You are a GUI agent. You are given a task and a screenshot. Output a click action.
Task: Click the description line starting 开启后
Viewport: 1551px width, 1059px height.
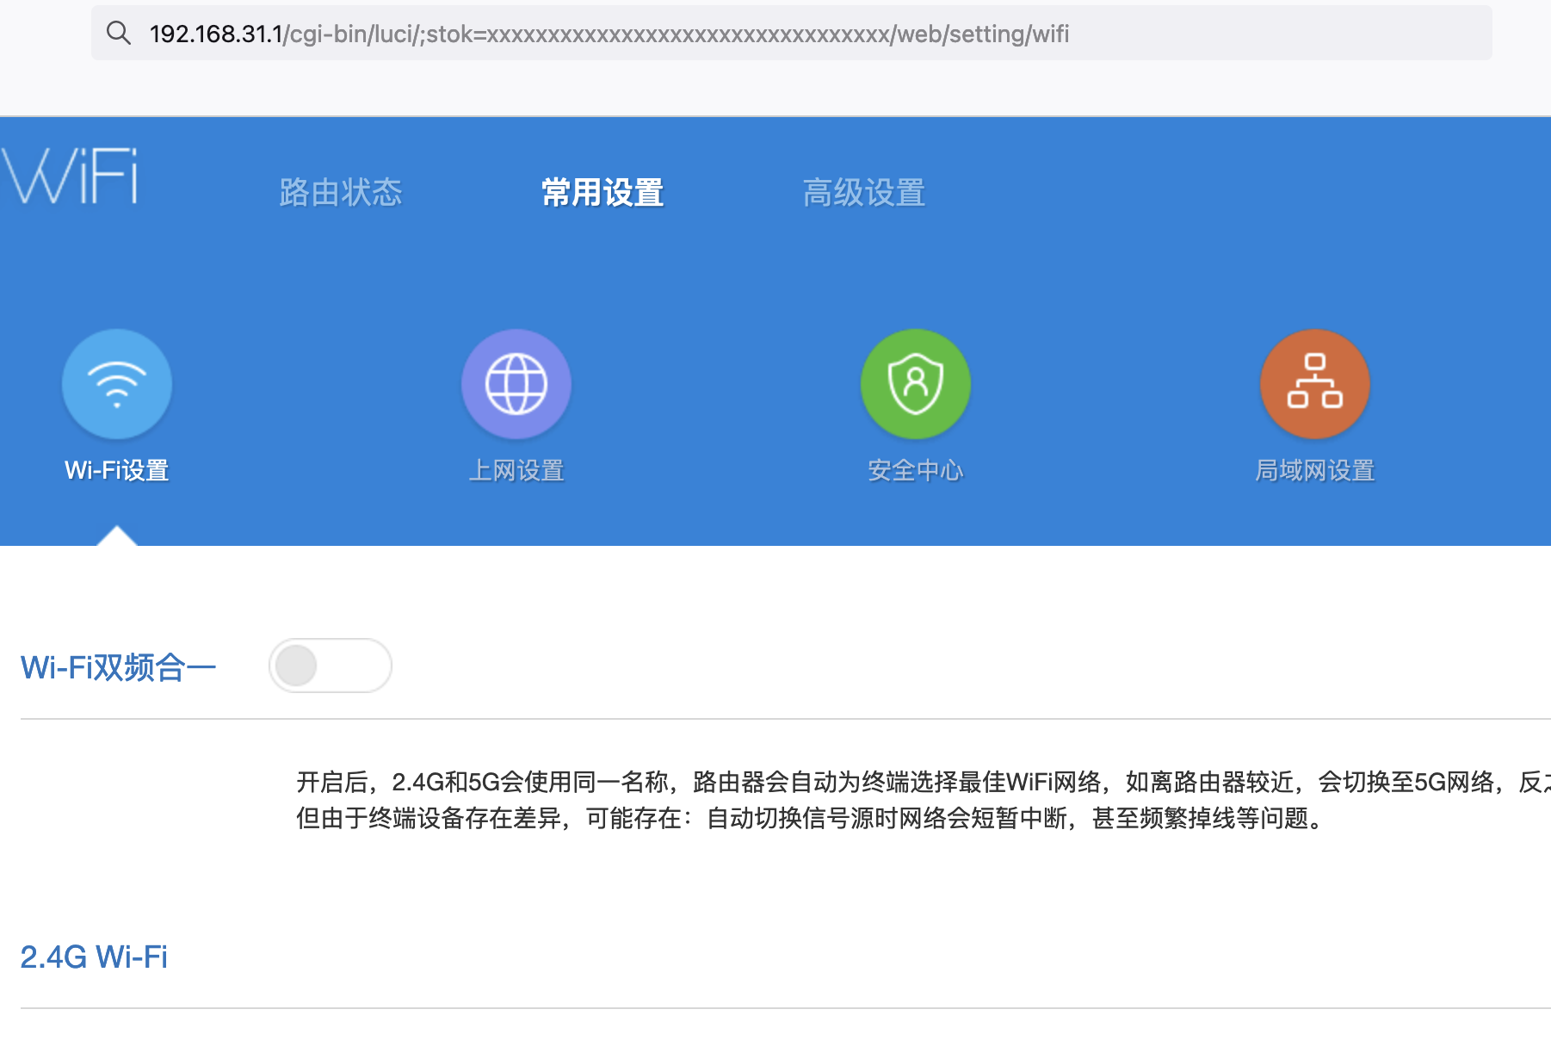(x=924, y=782)
